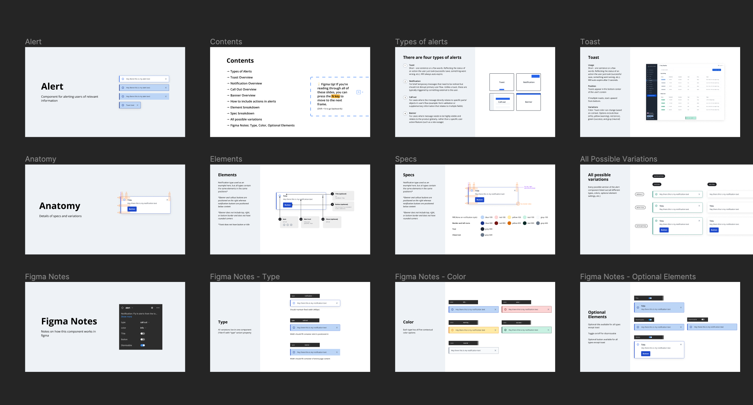Image resolution: width=753 pixels, height=405 pixels.
Task: Select the 'Types of alerts' frame label
Action: [x=421, y=42]
